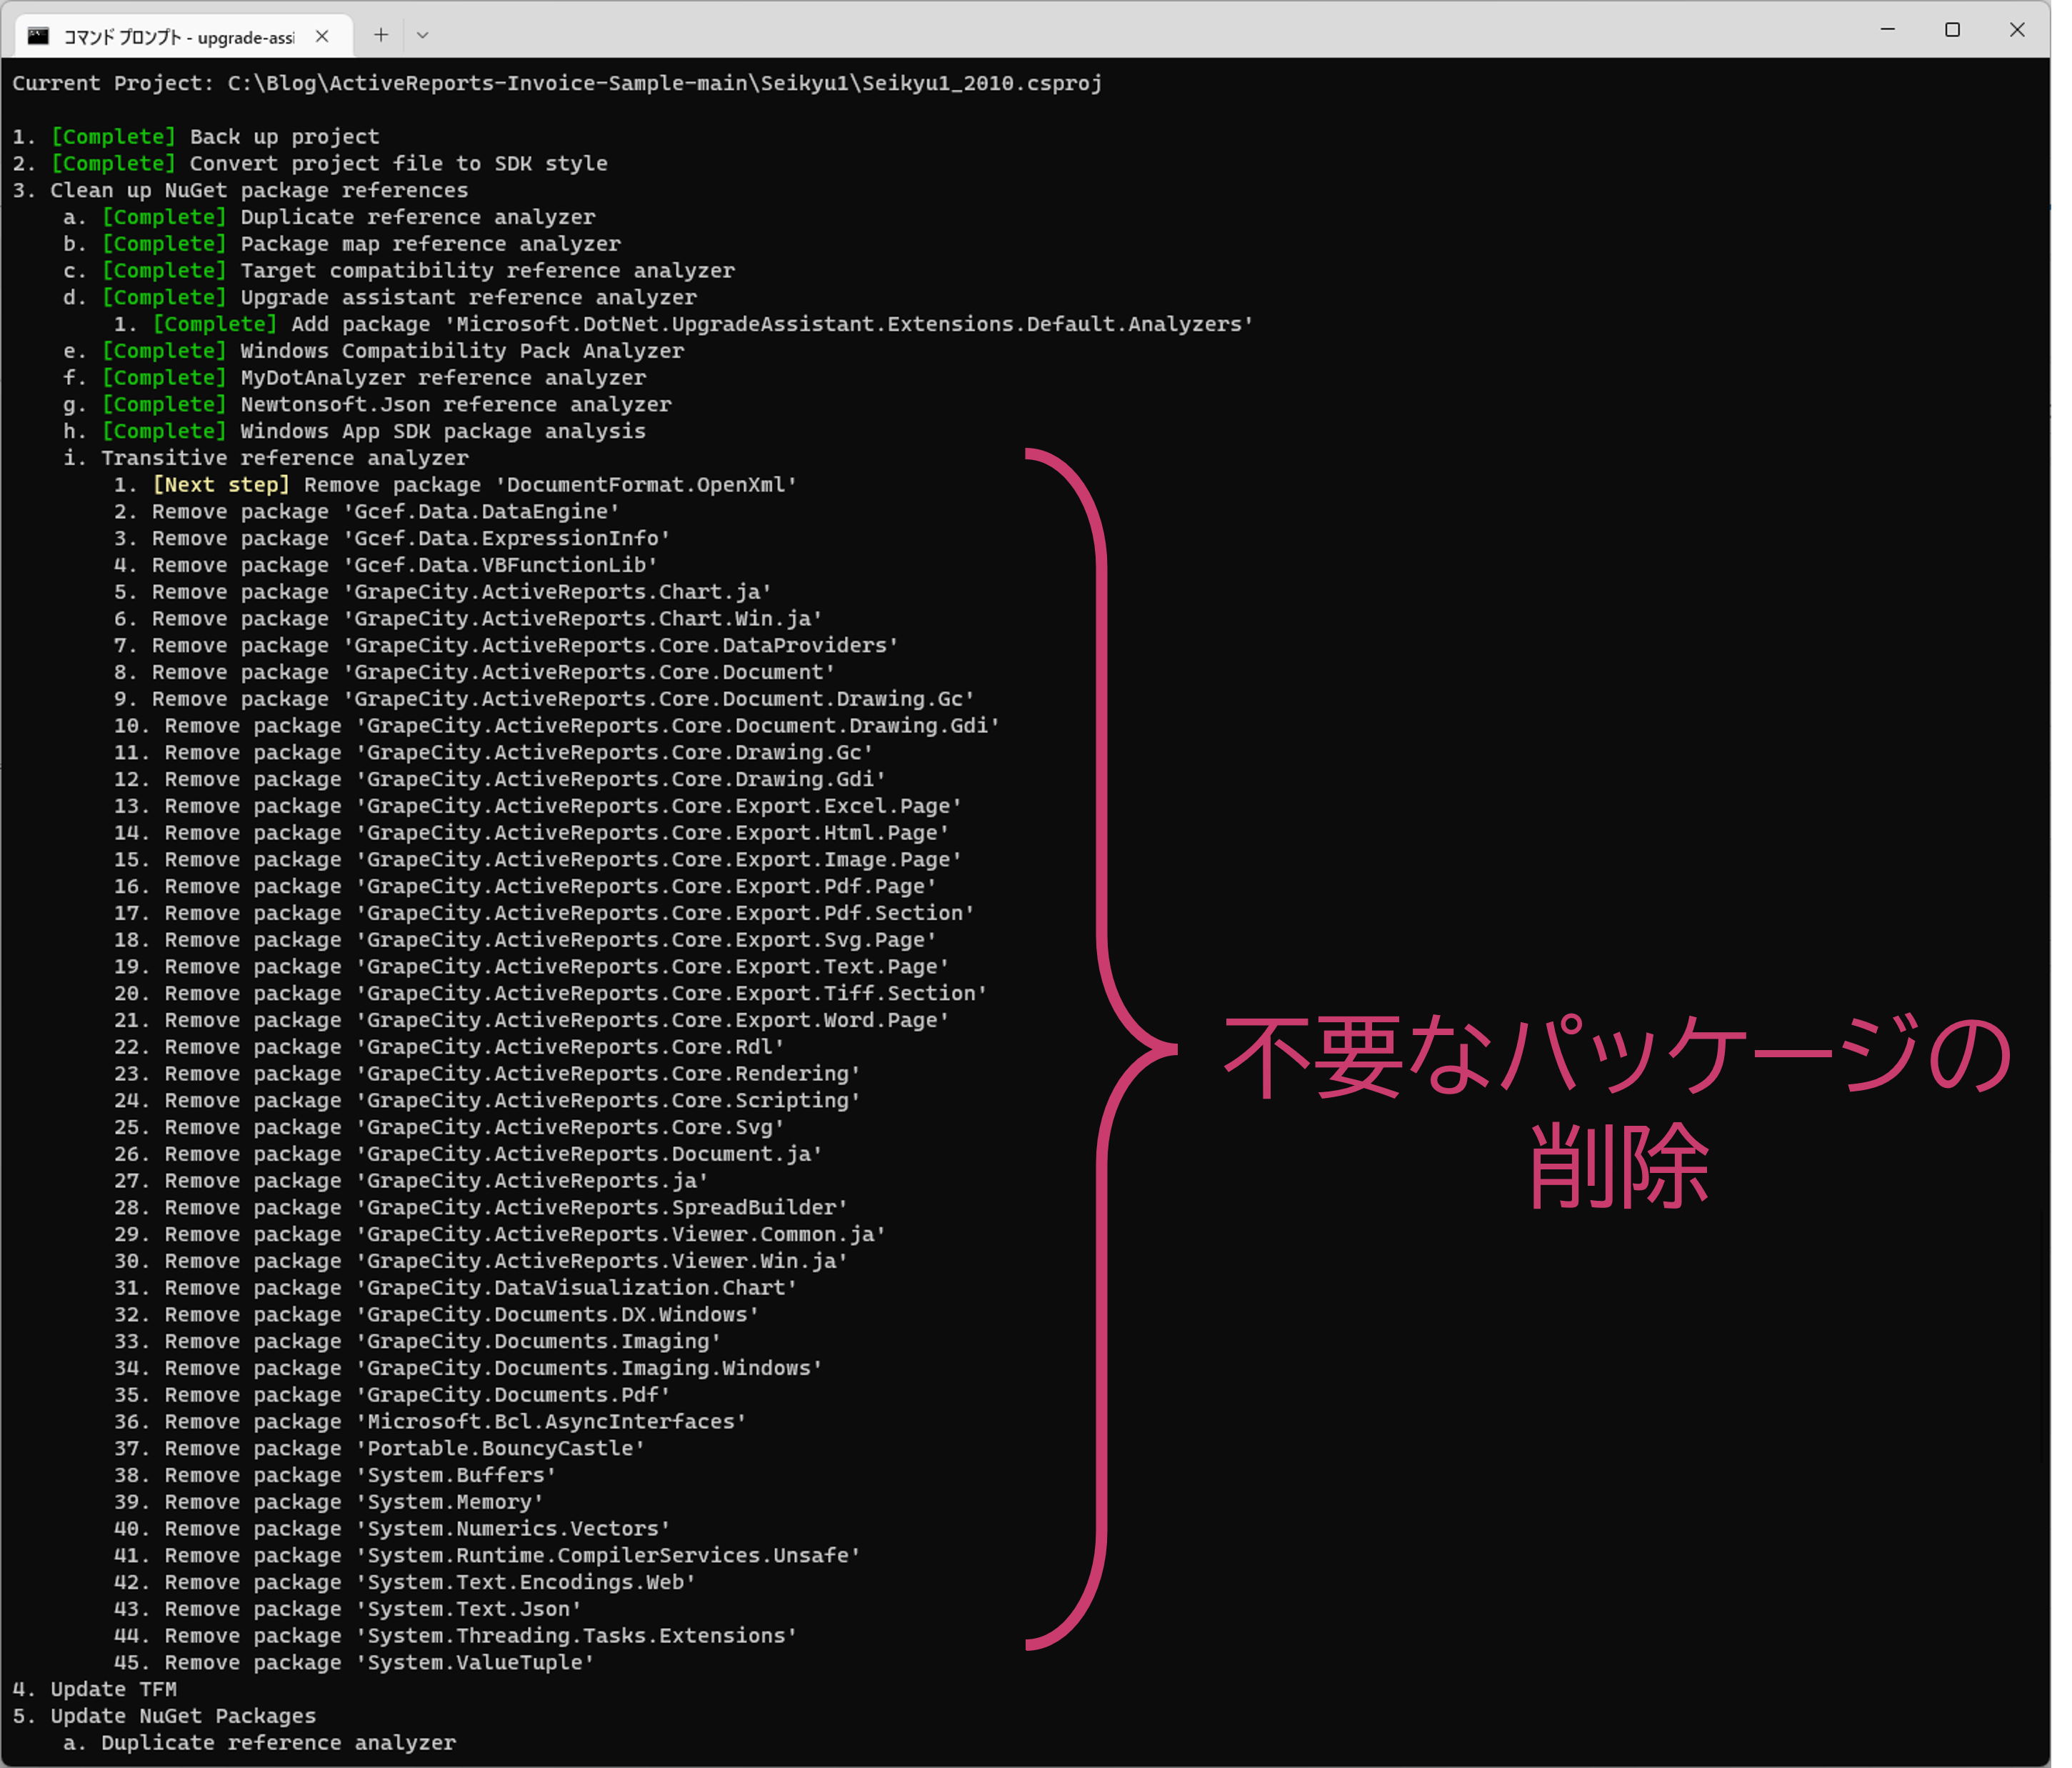Screen dimensions: 2072x1768
Task: Click Remove package 'GrapeCity.ActiveReports.Chart.ja' line
Action: (x=442, y=592)
